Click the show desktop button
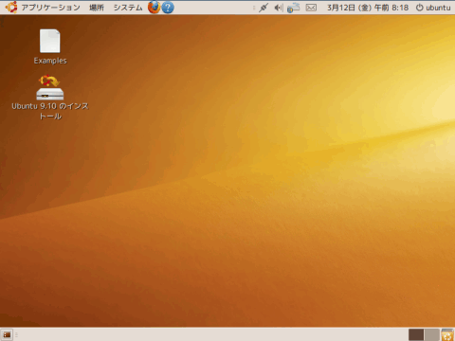 pos(7,334)
